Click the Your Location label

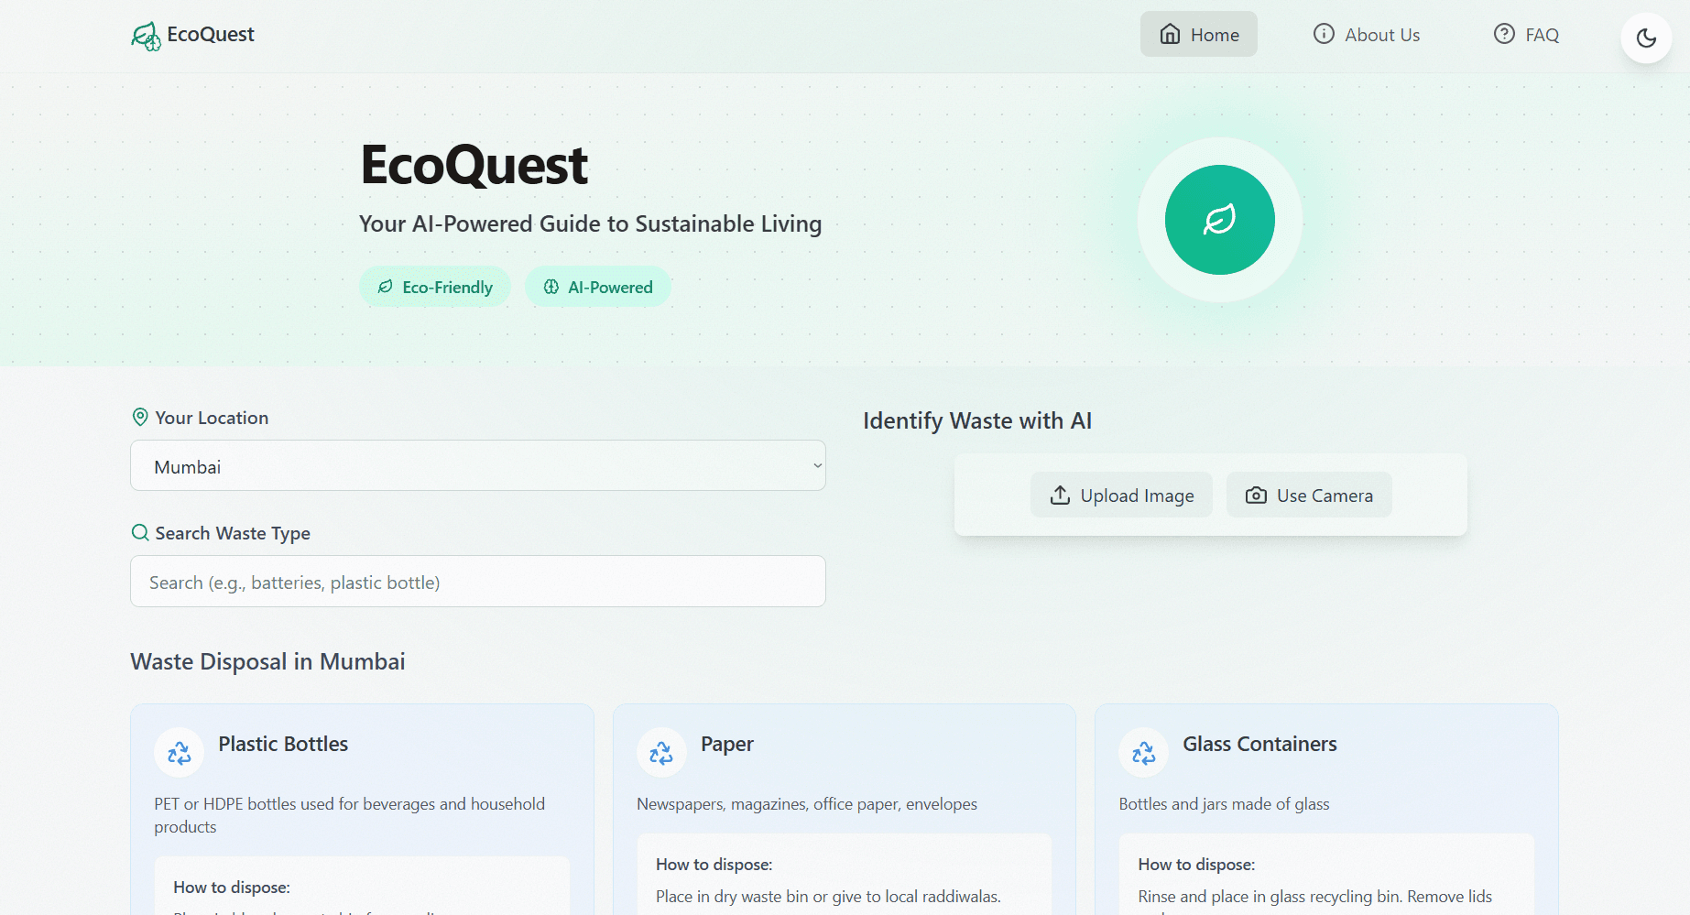[x=212, y=418]
